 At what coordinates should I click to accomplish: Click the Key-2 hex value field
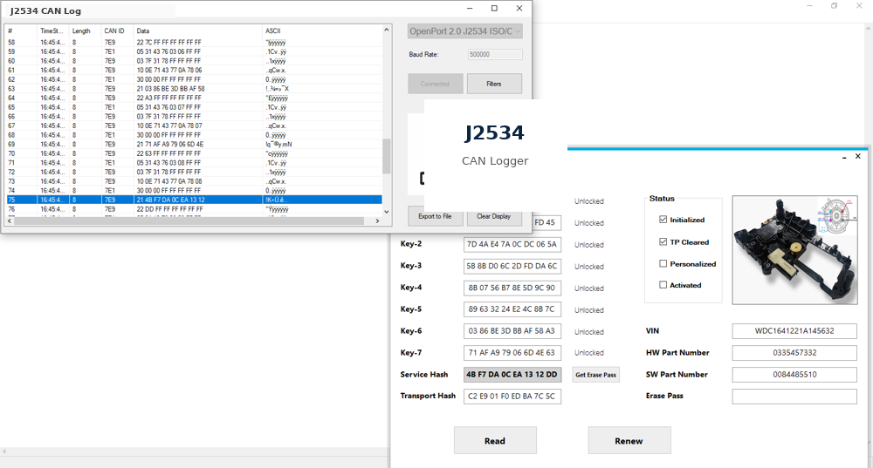click(x=512, y=244)
